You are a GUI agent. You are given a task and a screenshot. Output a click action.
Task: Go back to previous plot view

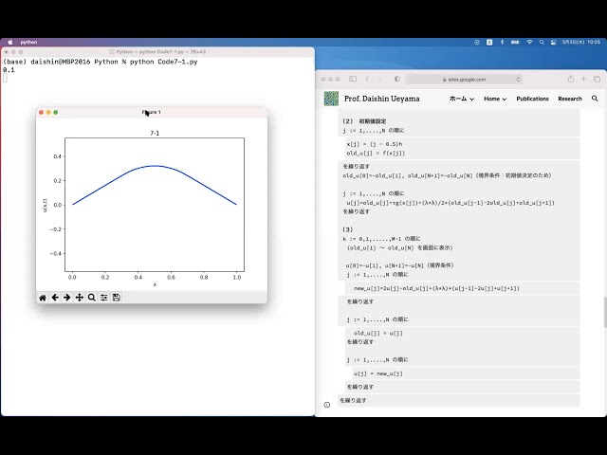(55, 298)
